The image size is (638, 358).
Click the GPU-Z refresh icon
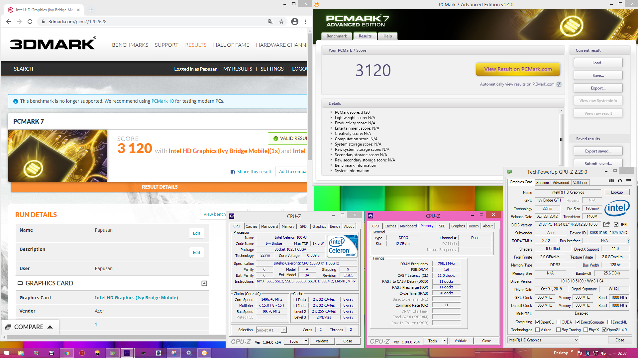coord(620,181)
